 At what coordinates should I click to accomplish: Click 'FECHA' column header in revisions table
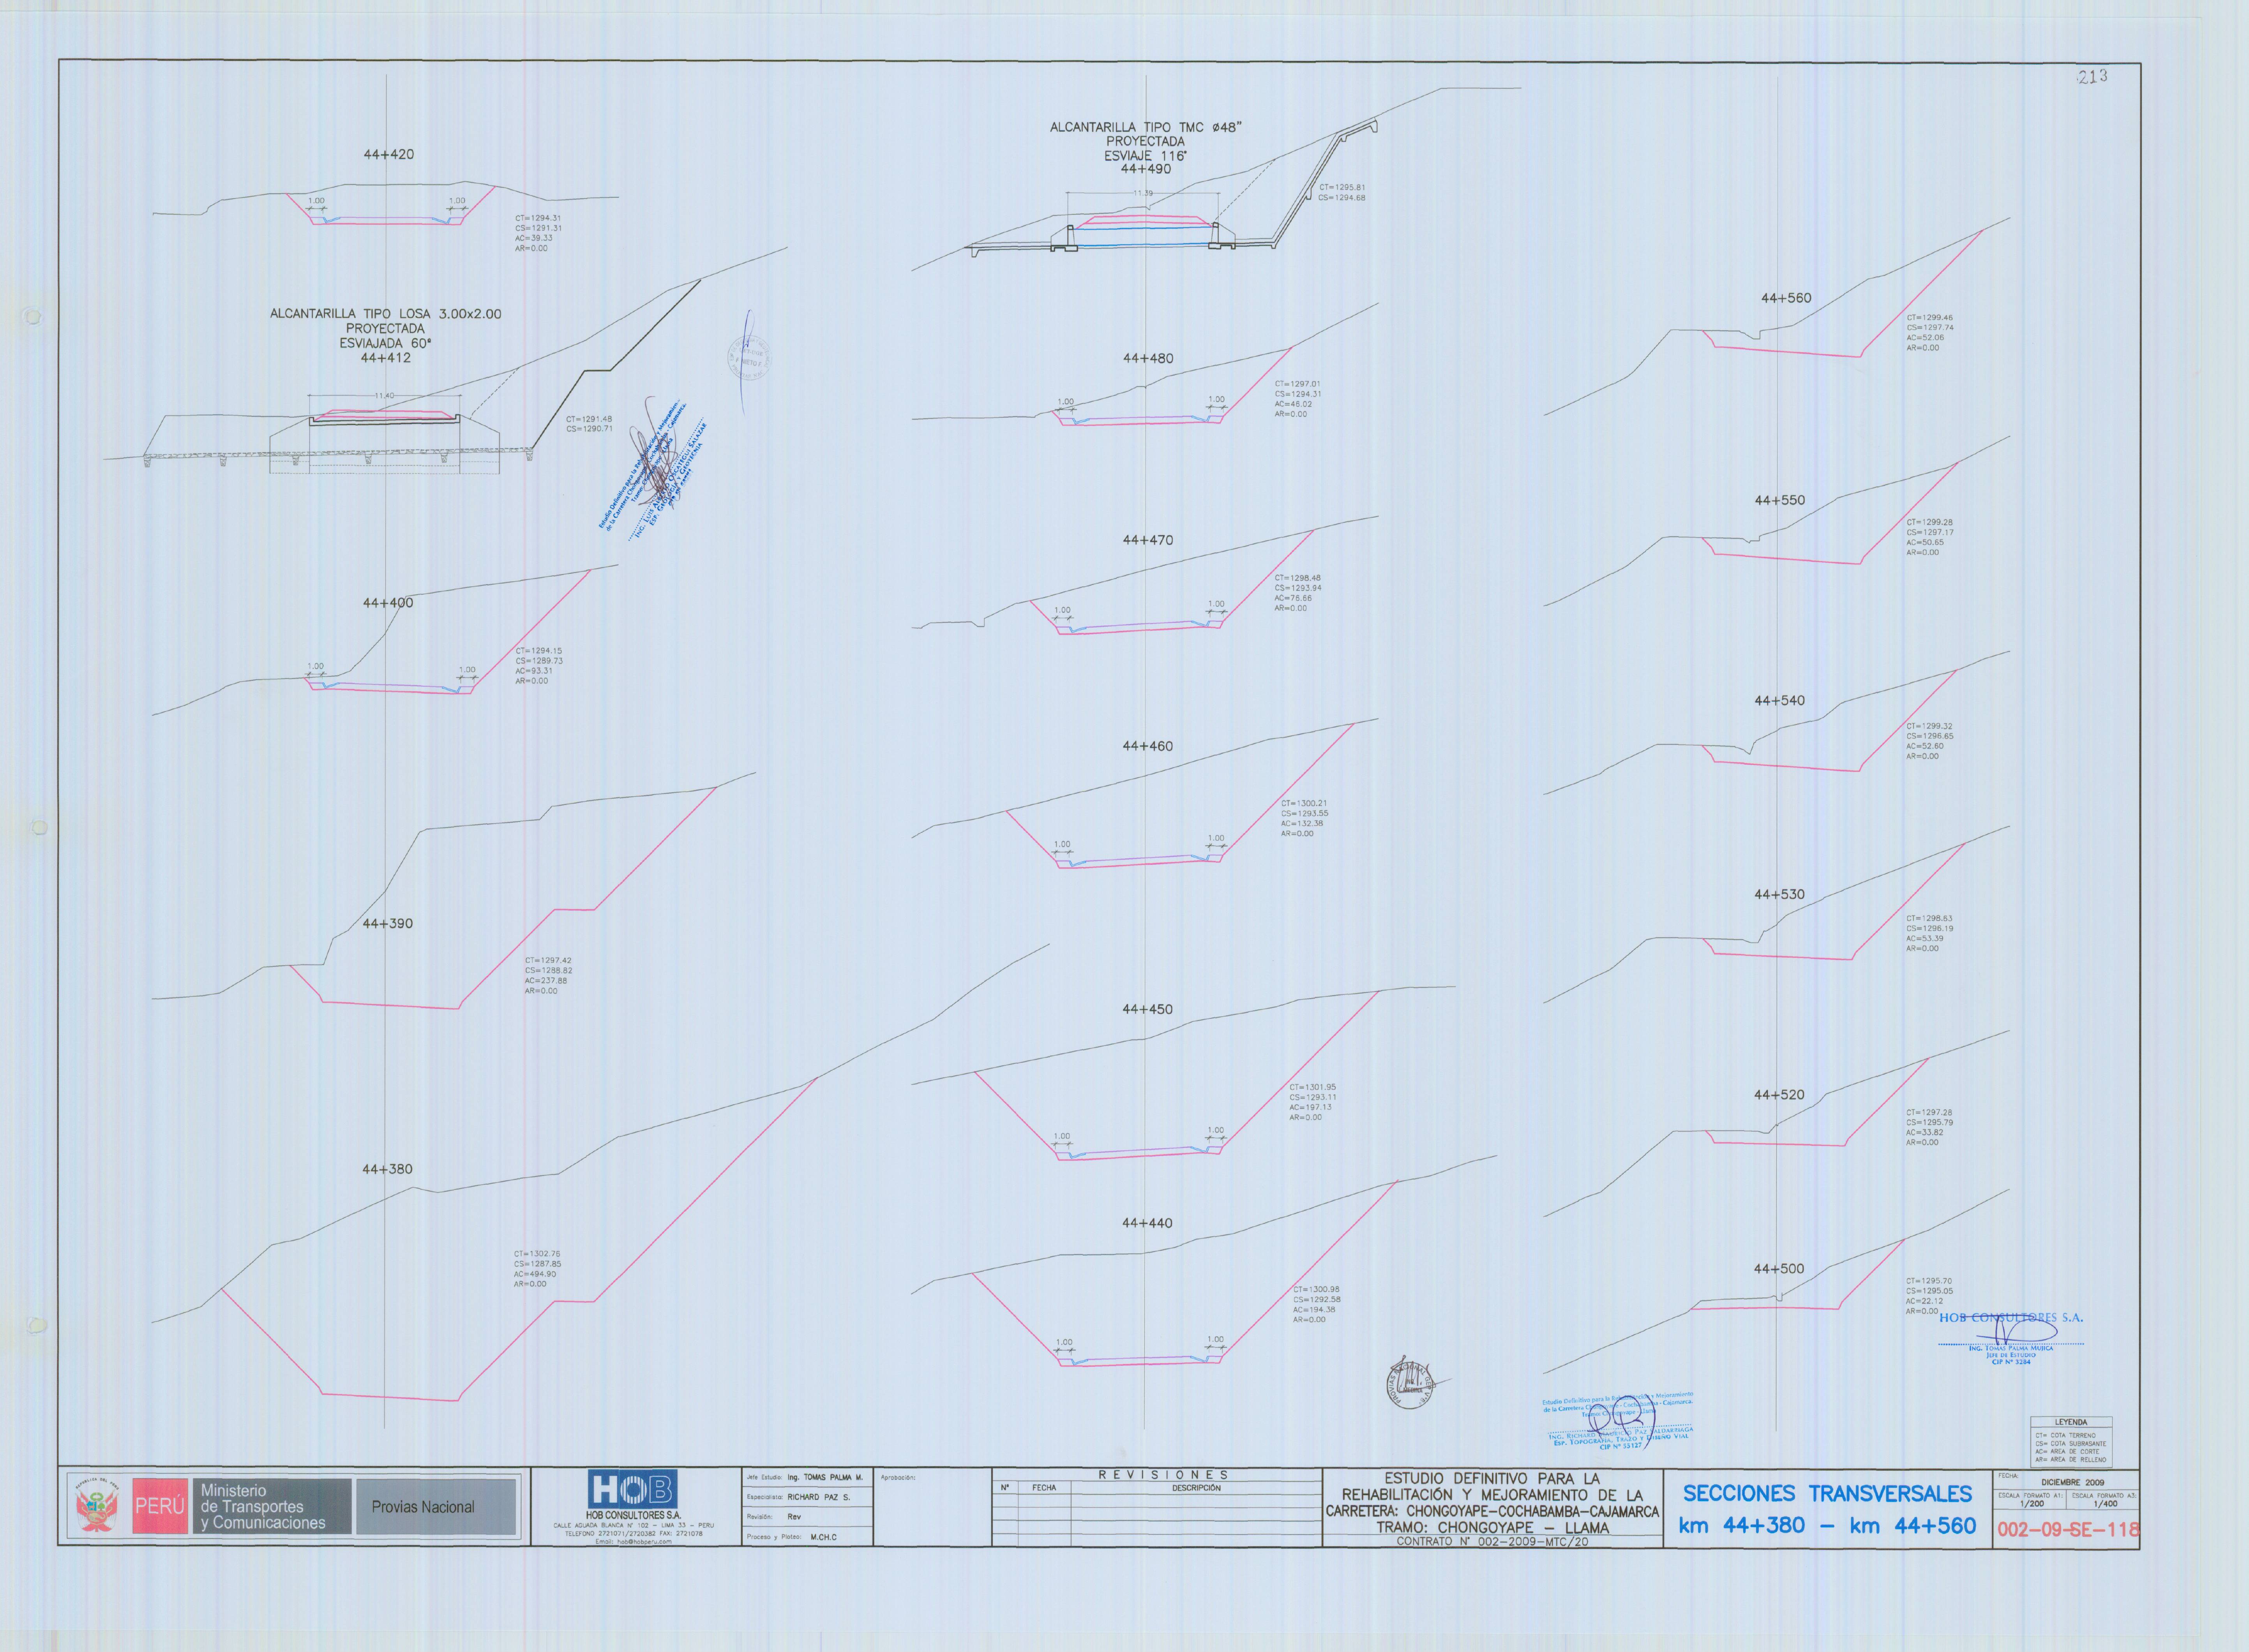tap(1044, 1488)
